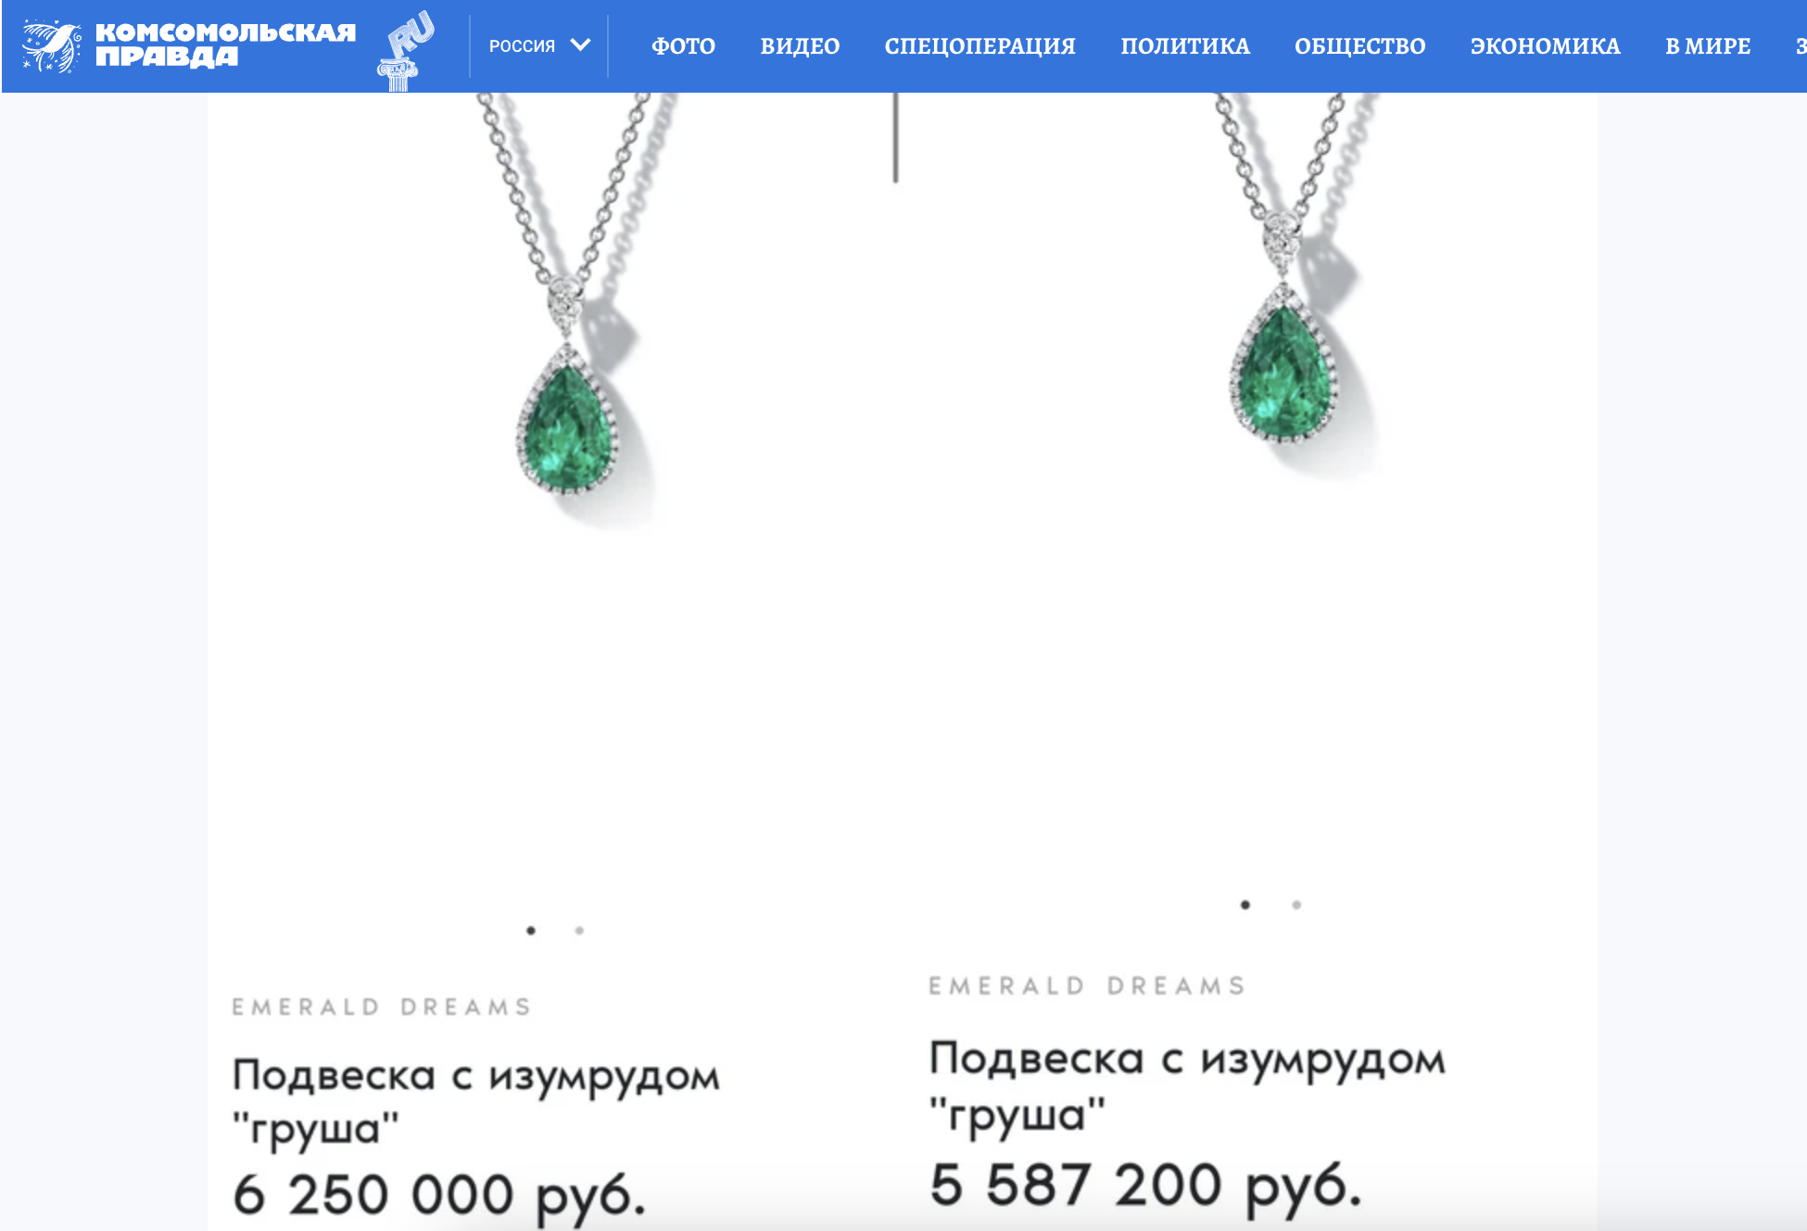
Task: Click the КОМСОМОЛЬСКАЯ ПРАВДА wordmark
Action: coord(225,44)
